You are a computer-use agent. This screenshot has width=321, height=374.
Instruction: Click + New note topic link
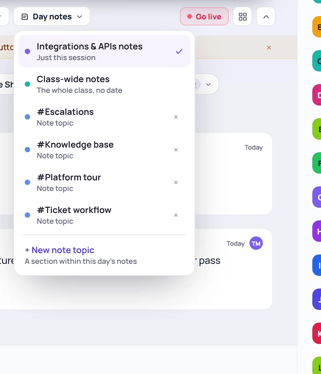[x=60, y=250]
